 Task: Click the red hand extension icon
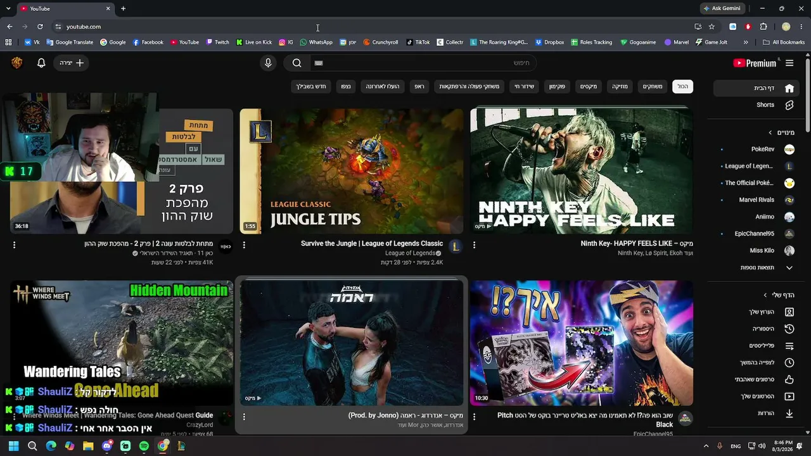pyautogui.click(x=748, y=27)
